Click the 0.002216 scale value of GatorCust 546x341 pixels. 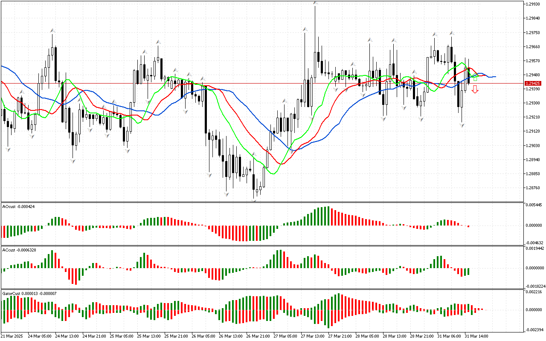534,292
